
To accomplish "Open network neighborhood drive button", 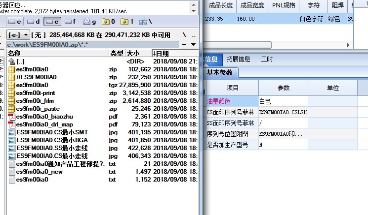I will (x=146, y=22).
